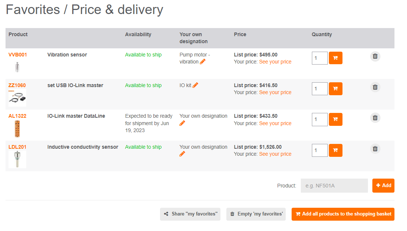Screen dimensions: 407x231
Task: Remove LDL201 using its trash icon
Action: tap(375, 149)
